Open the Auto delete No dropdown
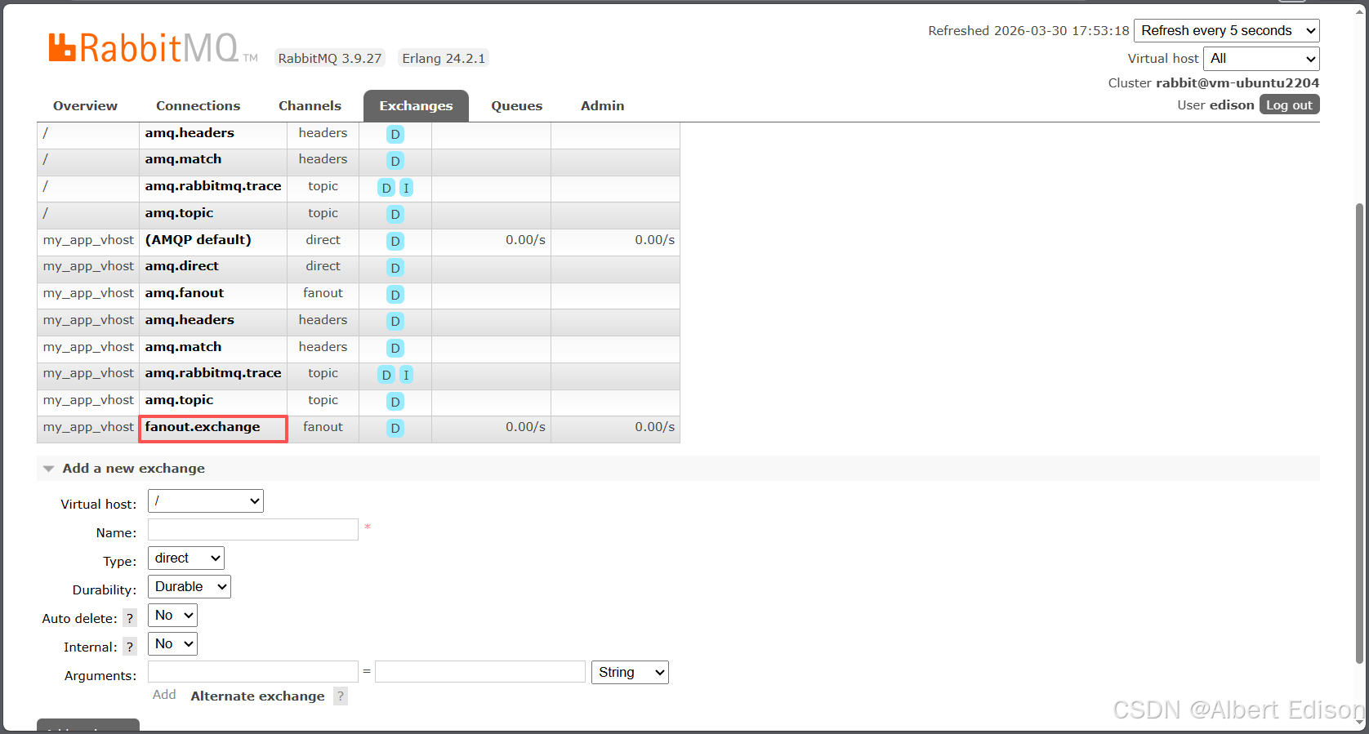Viewport: 1369px width, 734px height. (172, 615)
